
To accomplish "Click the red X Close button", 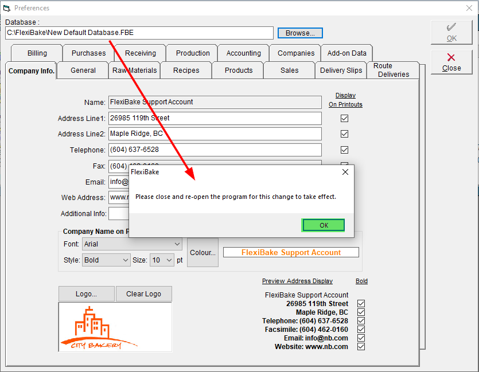I will coord(451,62).
